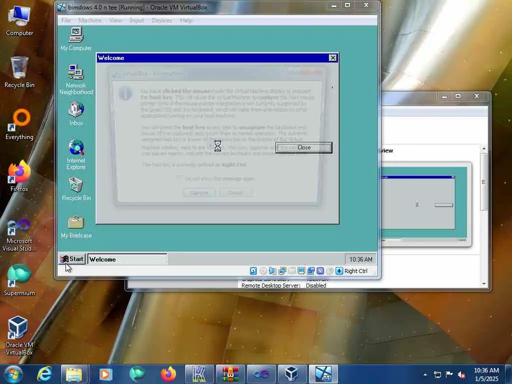This screenshot has width=512, height=384.
Task: Open the Windows Start orb
Action: point(13,374)
